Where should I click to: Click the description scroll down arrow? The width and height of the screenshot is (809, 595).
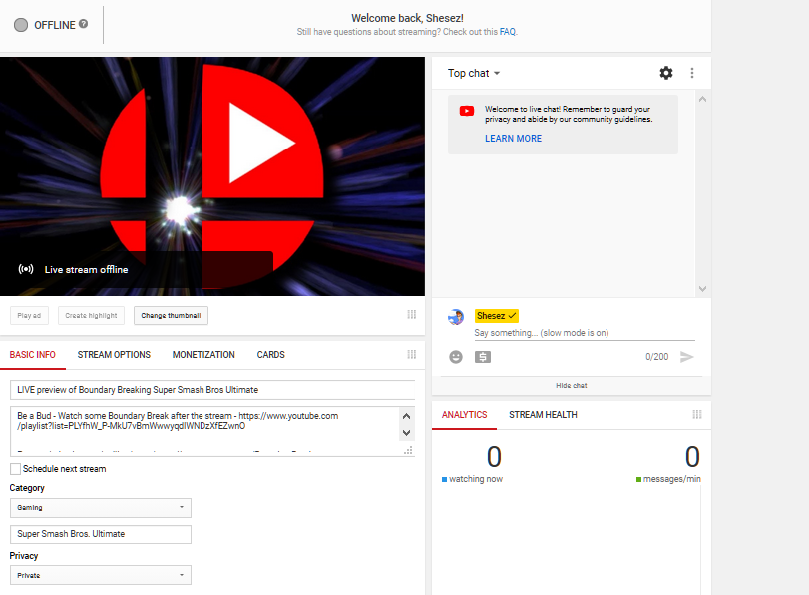[x=407, y=433]
